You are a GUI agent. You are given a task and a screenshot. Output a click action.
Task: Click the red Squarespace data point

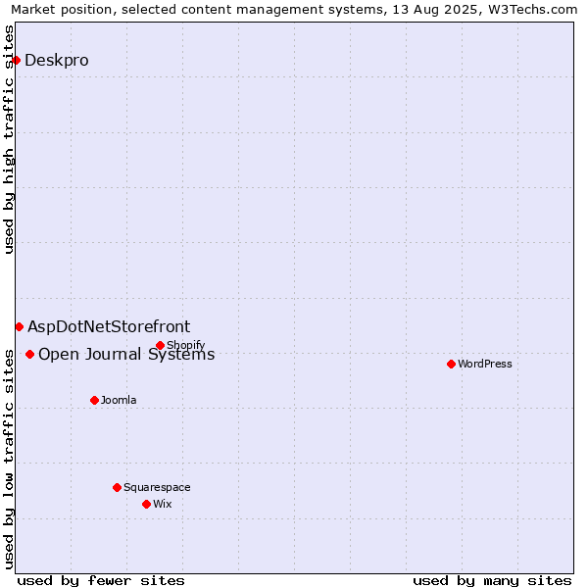(117, 487)
